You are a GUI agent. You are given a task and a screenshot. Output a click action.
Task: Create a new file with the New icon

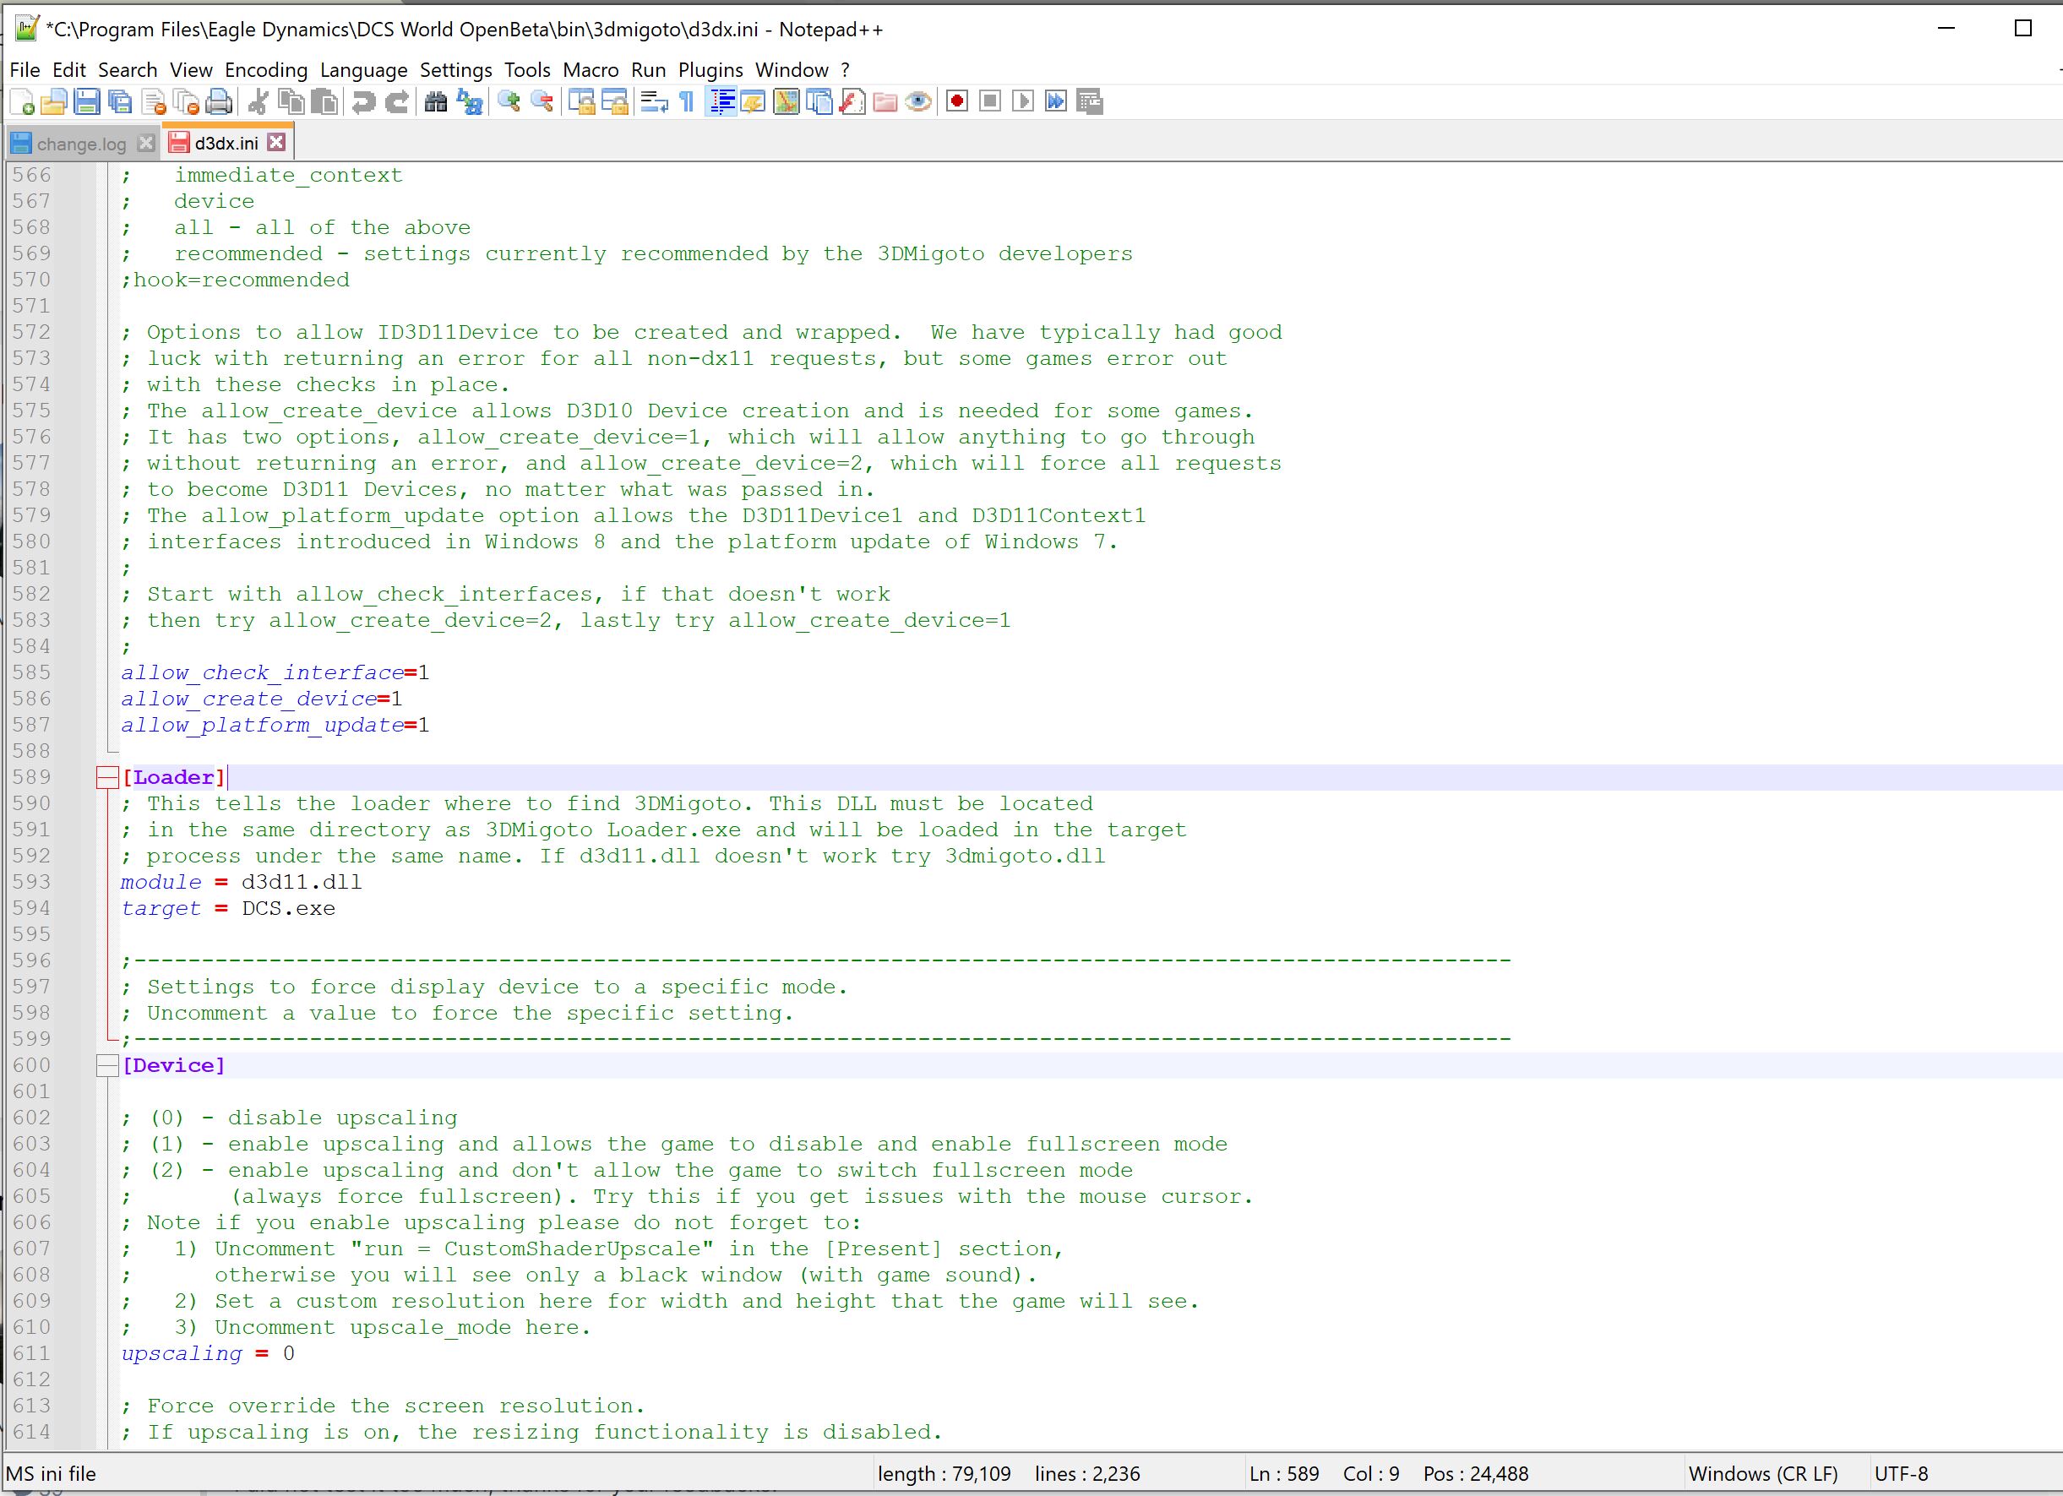point(22,102)
